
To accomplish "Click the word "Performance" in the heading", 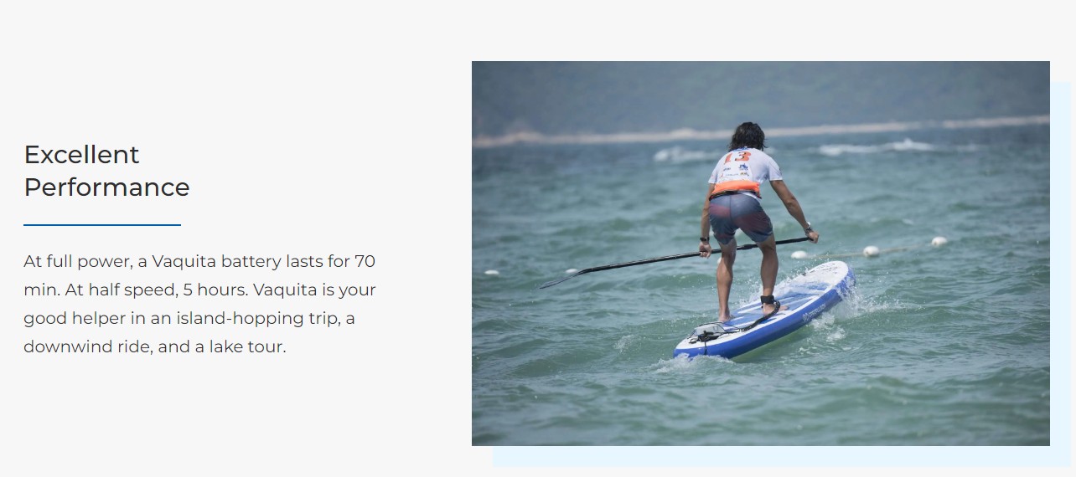I will (x=106, y=187).
